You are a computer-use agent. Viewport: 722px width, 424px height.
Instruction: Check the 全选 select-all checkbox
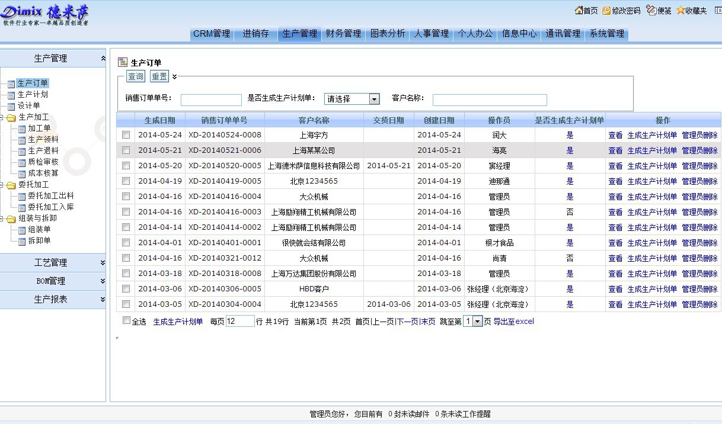point(126,320)
